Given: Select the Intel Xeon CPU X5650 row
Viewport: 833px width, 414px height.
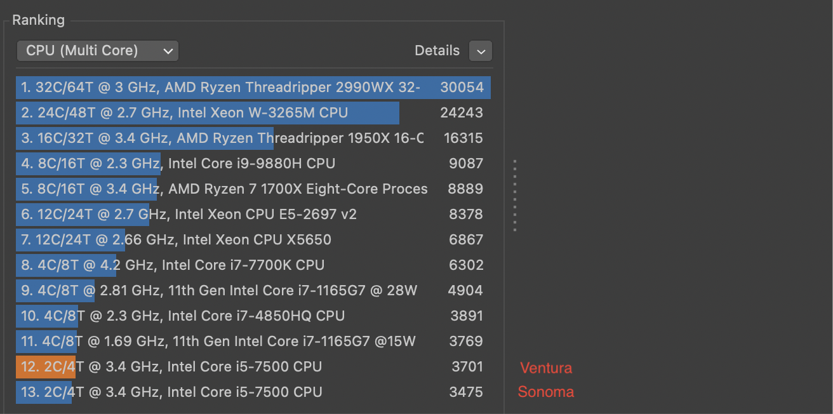Looking at the screenshot, I should 253,240.
